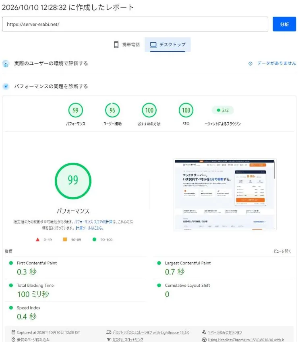Switch to the 携帯電話 mobile tab
The height and width of the screenshot is (342, 298).
pyautogui.click(x=127, y=45)
